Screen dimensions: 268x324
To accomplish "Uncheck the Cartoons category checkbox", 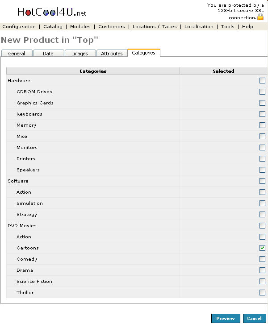I will [x=262, y=248].
